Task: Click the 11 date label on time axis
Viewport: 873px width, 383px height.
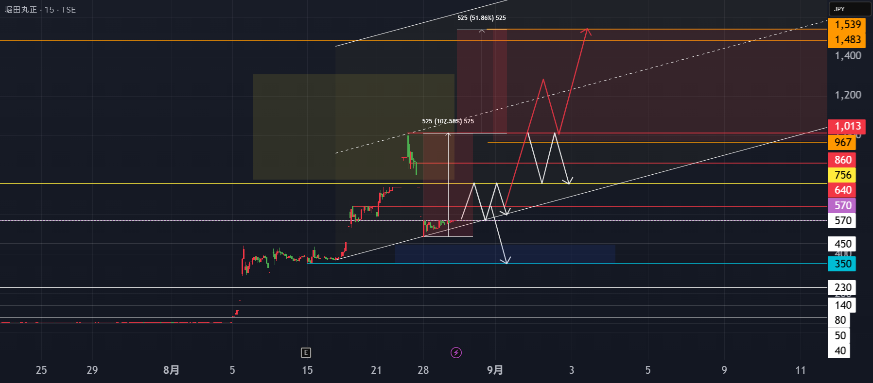Action: [x=801, y=370]
